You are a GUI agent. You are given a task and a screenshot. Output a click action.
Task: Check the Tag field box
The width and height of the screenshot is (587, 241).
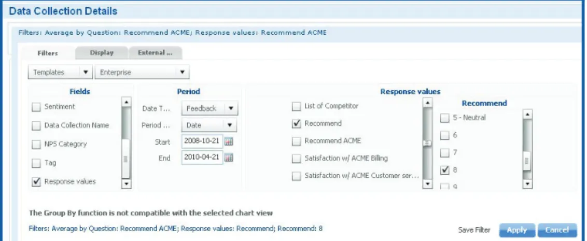(36, 163)
